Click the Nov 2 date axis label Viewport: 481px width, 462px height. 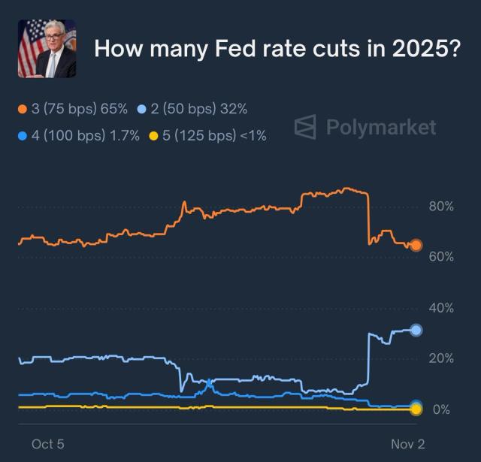click(407, 444)
